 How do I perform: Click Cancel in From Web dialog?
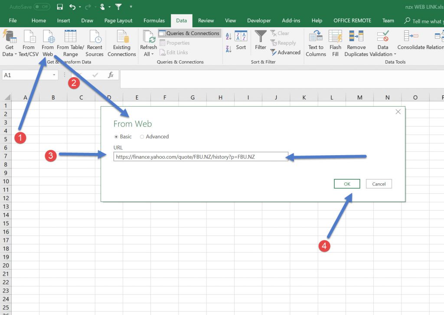click(x=379, y=184)
